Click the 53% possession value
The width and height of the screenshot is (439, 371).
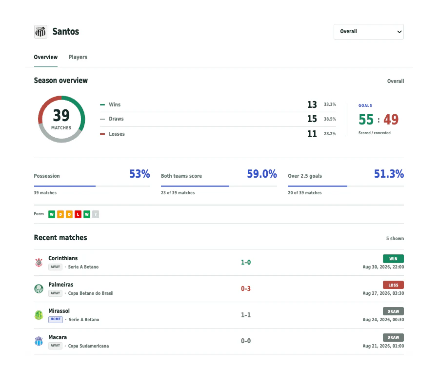[x=140, y=174]
